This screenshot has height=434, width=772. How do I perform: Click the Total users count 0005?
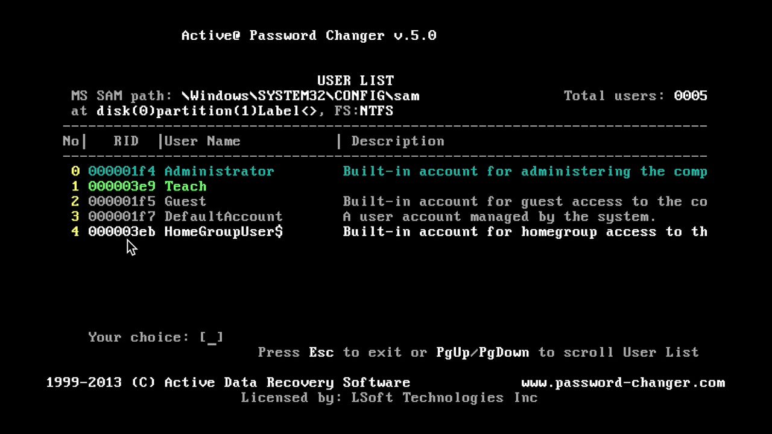[x=691, y=96]
